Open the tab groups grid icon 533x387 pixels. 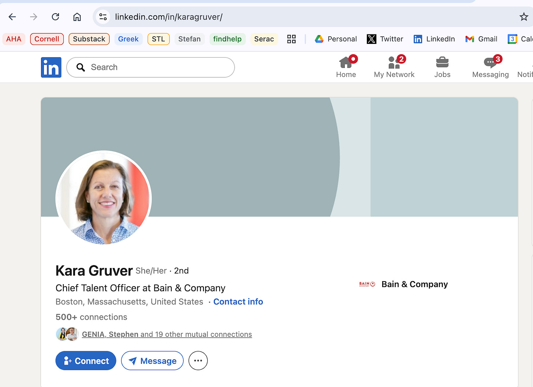291,39
